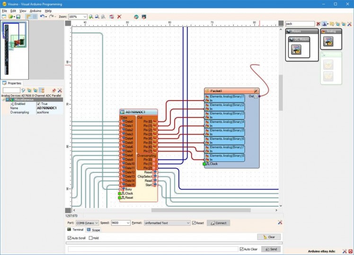
Task: Pin the Properties panel with pushpin icon
Action: point(53,90)
